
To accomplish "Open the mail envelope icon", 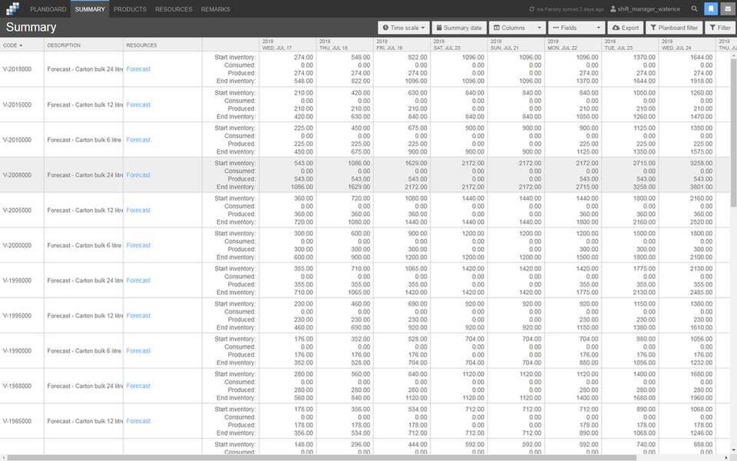I will [x=728, y=8].
